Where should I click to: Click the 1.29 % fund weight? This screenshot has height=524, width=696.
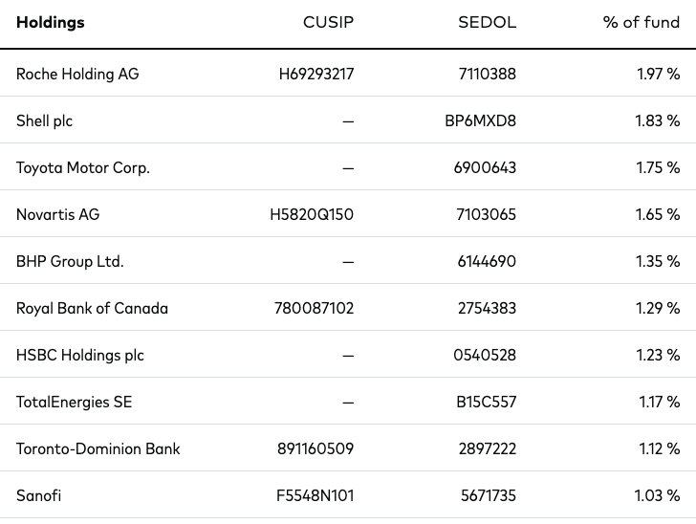[x=658, y=308]
